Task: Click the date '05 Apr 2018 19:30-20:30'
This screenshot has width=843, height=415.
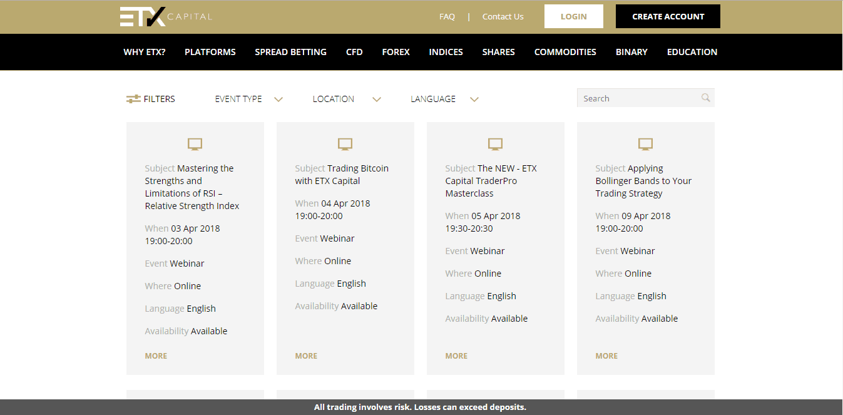Action: (483, 222)
